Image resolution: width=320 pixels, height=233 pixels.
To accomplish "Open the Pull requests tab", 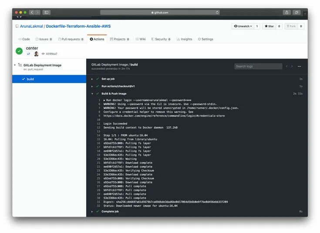I will click(71, 39).
